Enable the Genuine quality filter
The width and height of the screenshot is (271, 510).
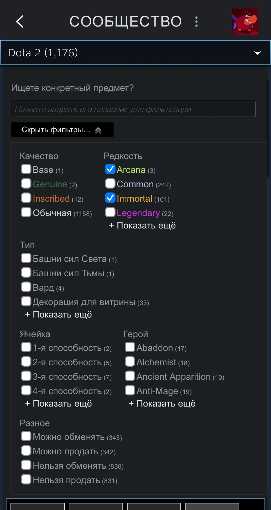26,183
